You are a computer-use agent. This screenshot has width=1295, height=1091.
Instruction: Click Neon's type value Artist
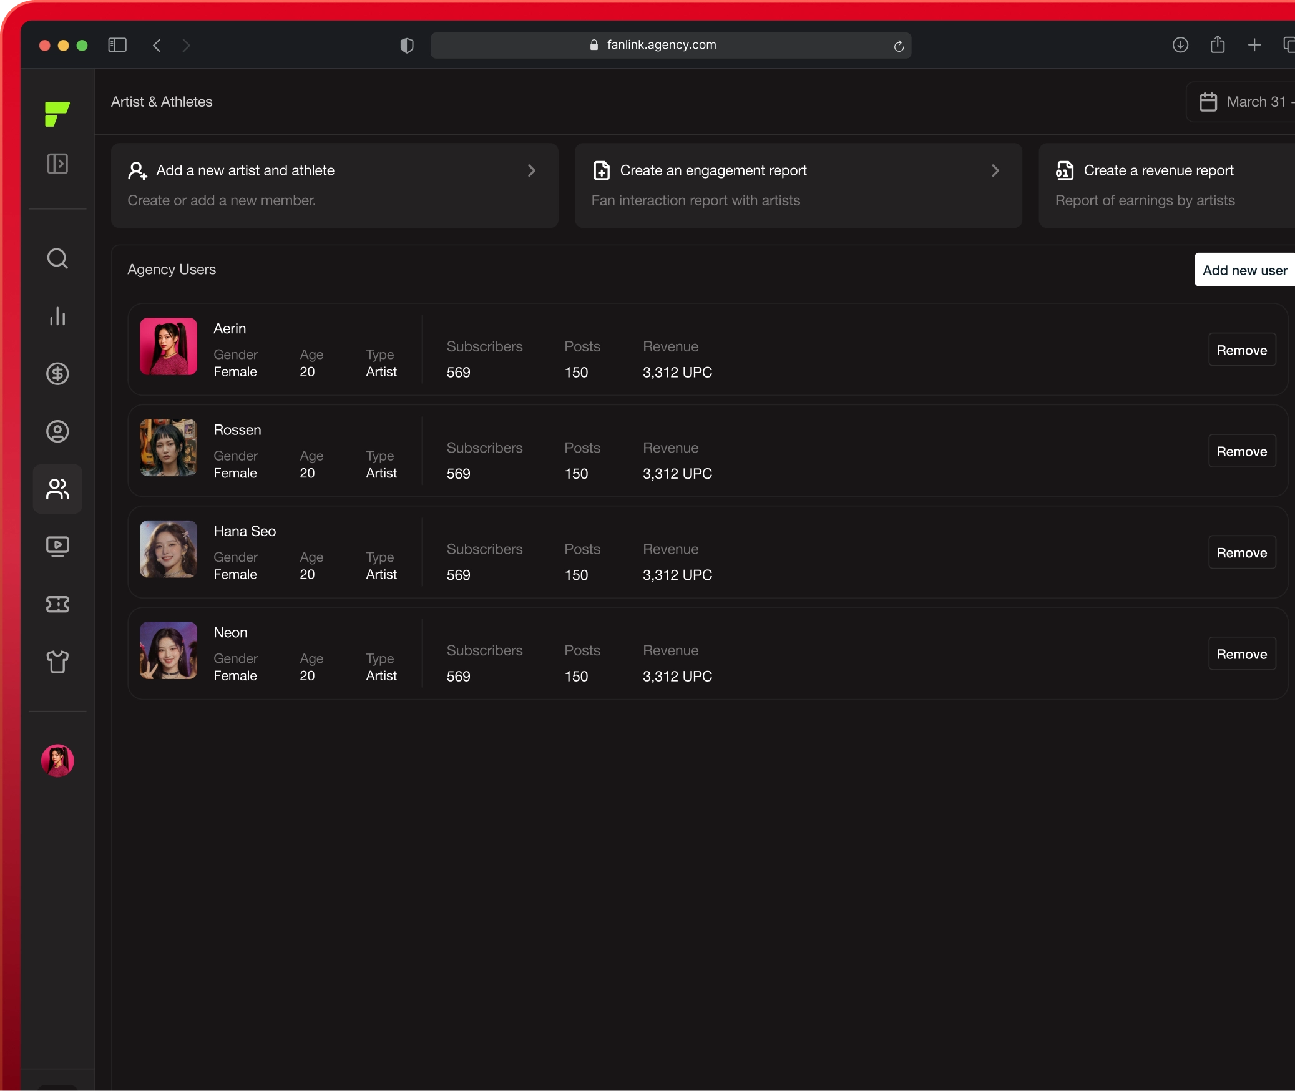[x=381, y=675]
